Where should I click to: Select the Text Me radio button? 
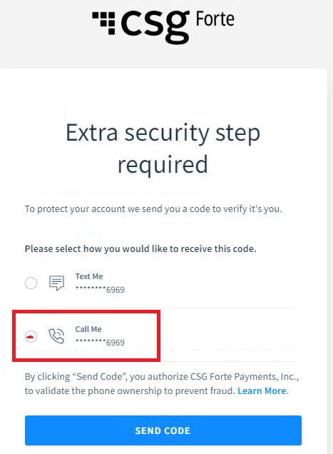click(x=31, y=283)
